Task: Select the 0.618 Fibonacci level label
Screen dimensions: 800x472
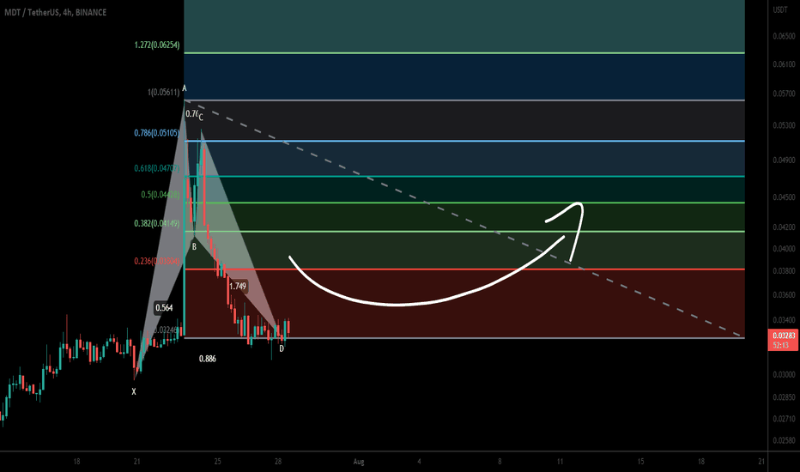Action: click(156, 168)
